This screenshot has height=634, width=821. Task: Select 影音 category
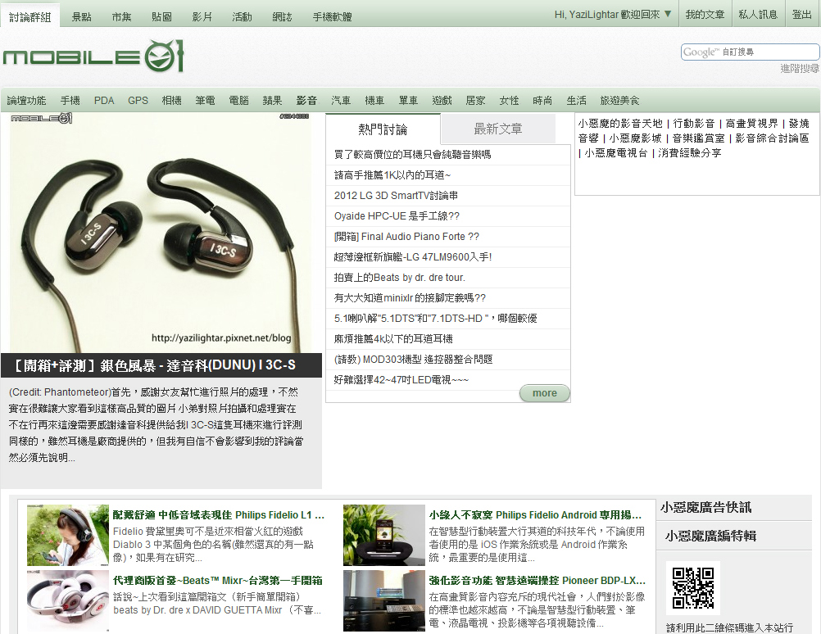click(x=306, y=101)
